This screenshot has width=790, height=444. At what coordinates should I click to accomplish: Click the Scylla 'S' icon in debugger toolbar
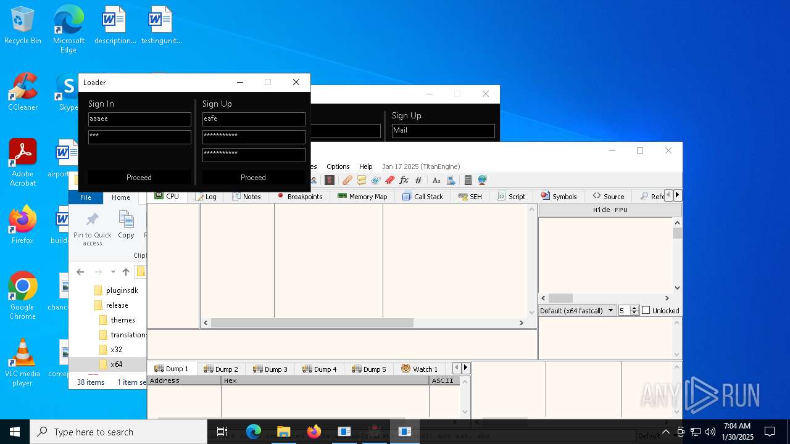point(330,180)
